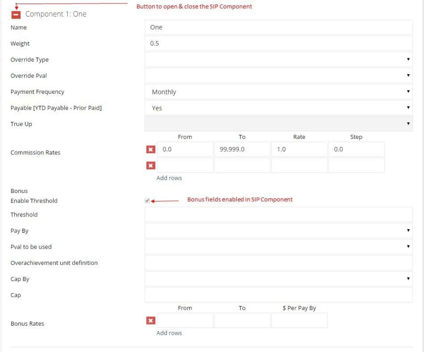Remove the empty second commission rate row
The height and width of the screenshot is (352, 424).
[150, 165]
